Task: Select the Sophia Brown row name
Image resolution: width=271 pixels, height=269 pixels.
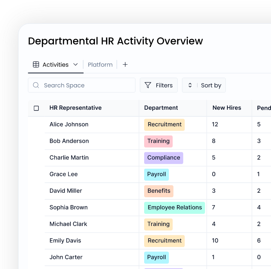Action: [69, 207]
